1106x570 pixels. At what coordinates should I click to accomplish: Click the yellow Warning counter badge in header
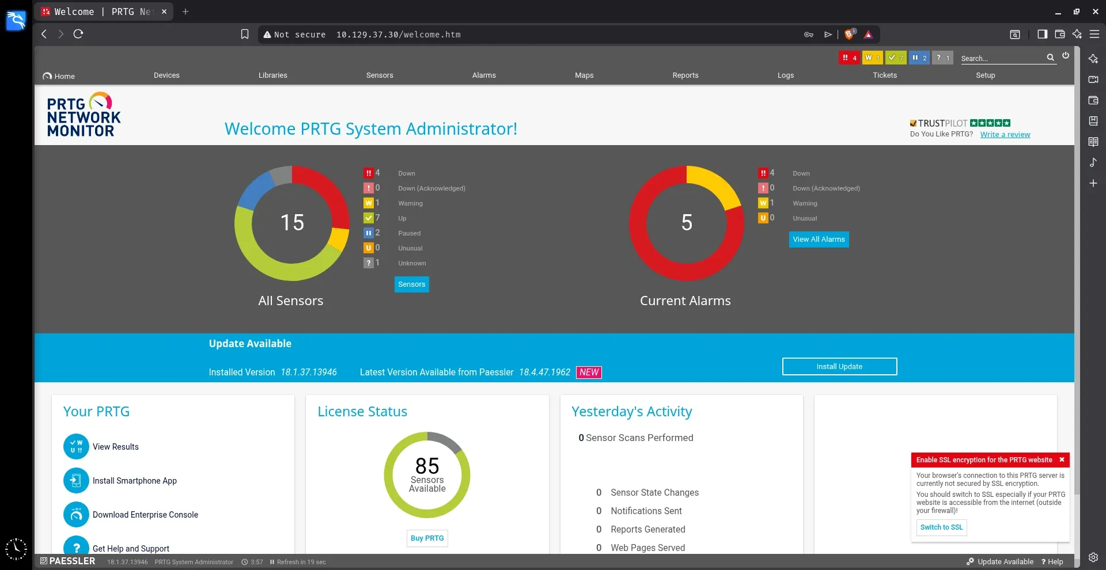[872, 58]
